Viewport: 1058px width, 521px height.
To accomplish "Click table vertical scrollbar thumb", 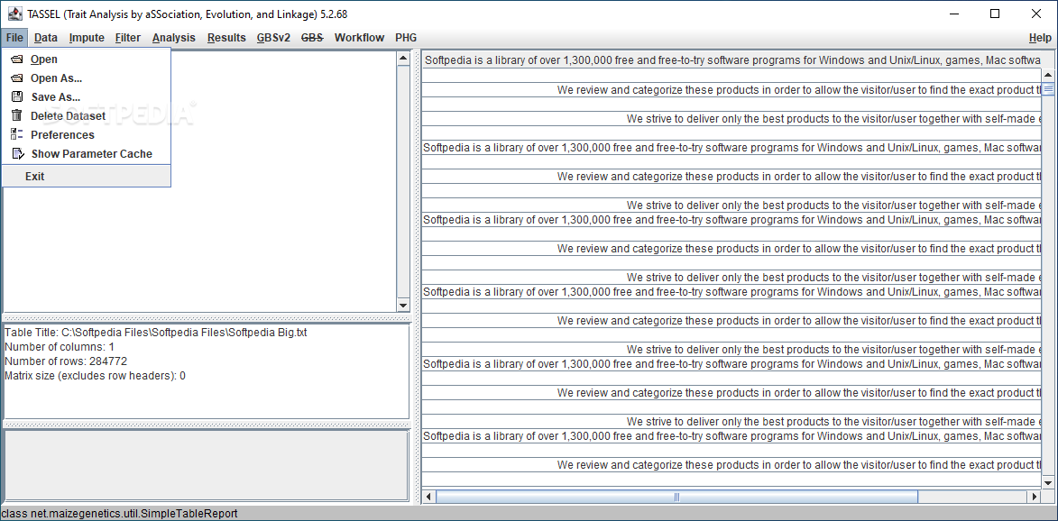I will coord(1048,88).
